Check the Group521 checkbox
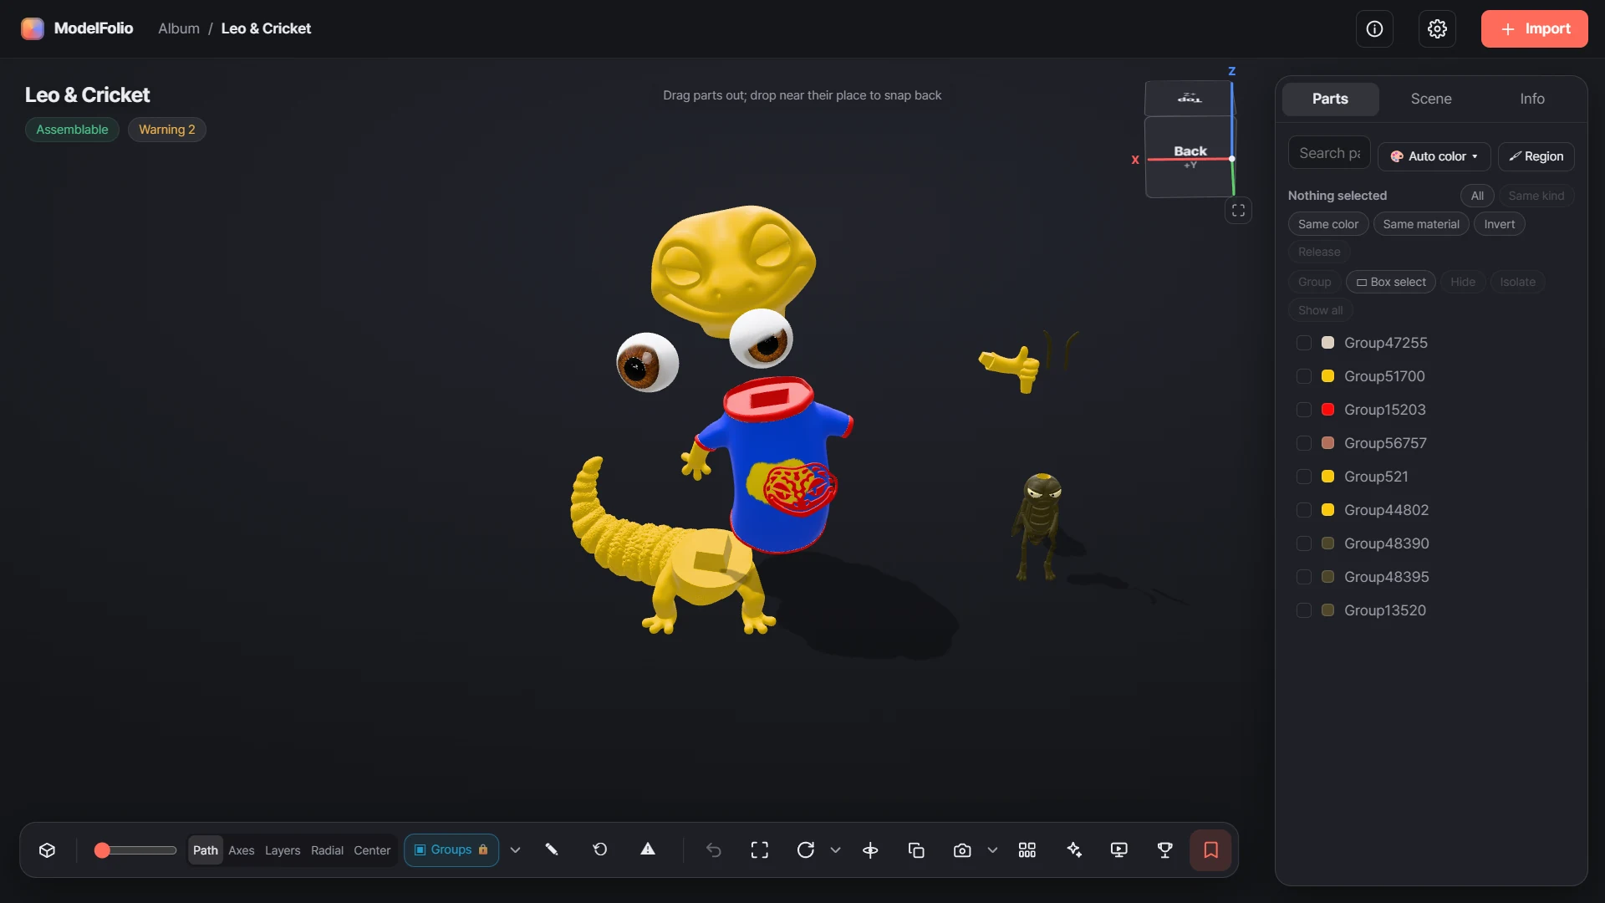 pos(1303,477)
